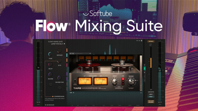The image size is (198, 111).
Task: Open the settings gear icon
Action: [141, 41]
